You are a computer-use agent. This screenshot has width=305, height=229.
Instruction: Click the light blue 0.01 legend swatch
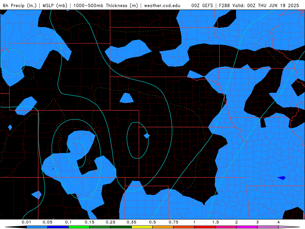37,227
